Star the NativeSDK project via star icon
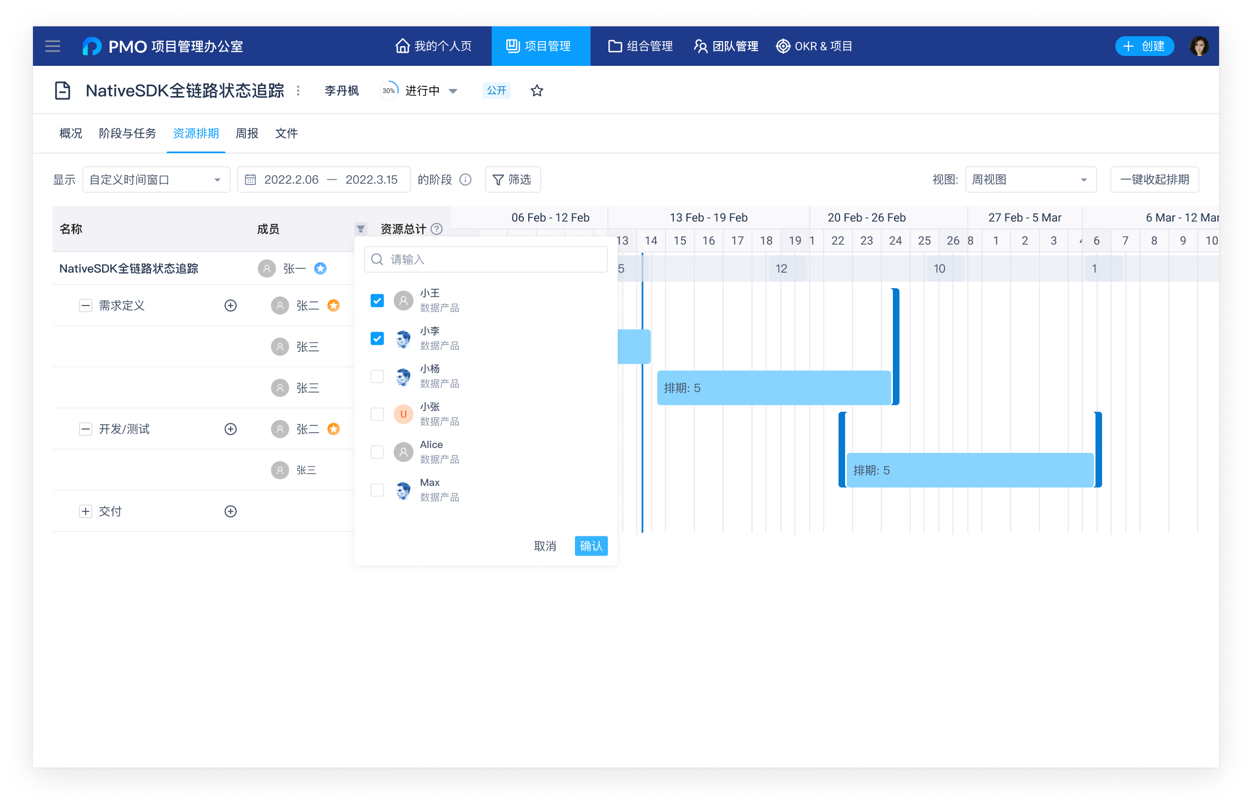The height and width of the screenshot is (807, 1252). click(x=536, y=90)
